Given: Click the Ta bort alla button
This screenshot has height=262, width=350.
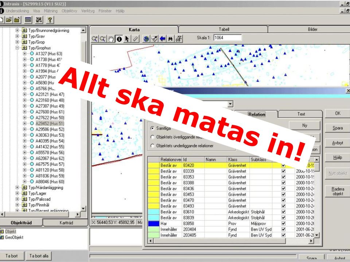Looking at the screenshot, I should (39, 256).
